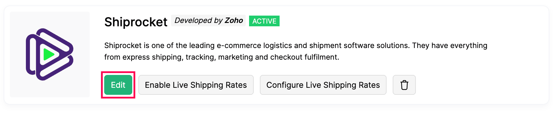Screen dimensions: 553x115
Task: Open Configure Live Shipping Rates
Action: (x=323, y=85)
